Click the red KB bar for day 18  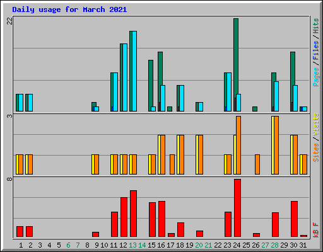[x=180, y=229]
